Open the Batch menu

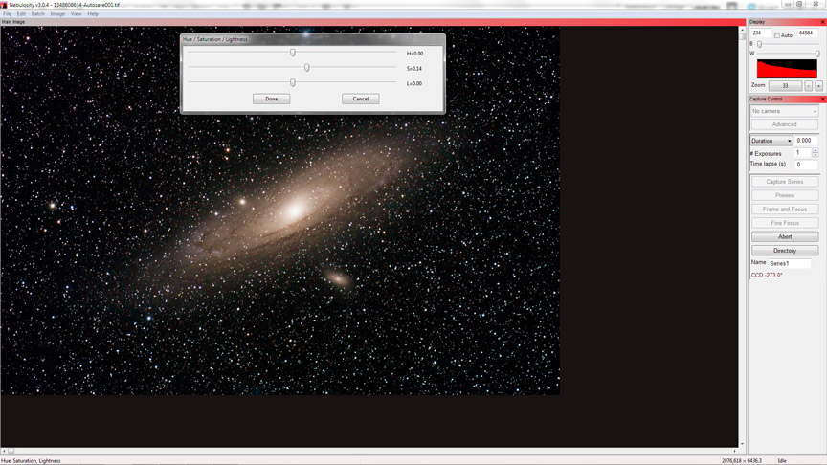[x=37, y=14]
